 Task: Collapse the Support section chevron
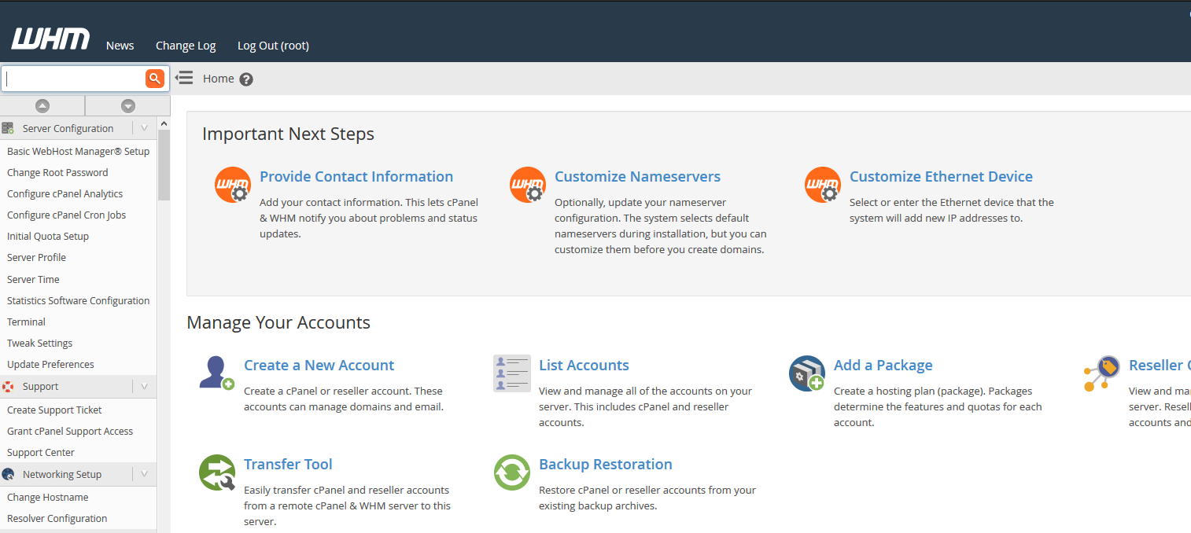(x=144, y=387)
